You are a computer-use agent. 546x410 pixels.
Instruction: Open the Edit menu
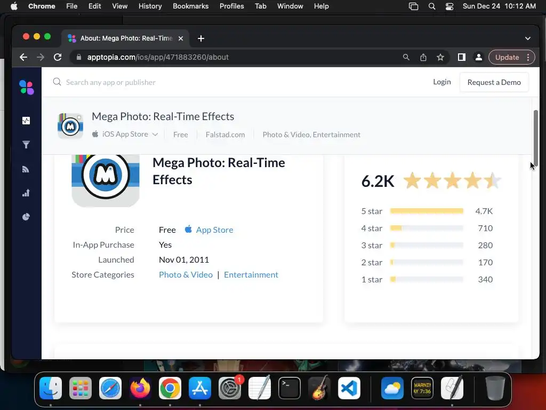94,6
